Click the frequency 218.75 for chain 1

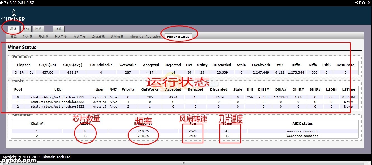(143, 131)
